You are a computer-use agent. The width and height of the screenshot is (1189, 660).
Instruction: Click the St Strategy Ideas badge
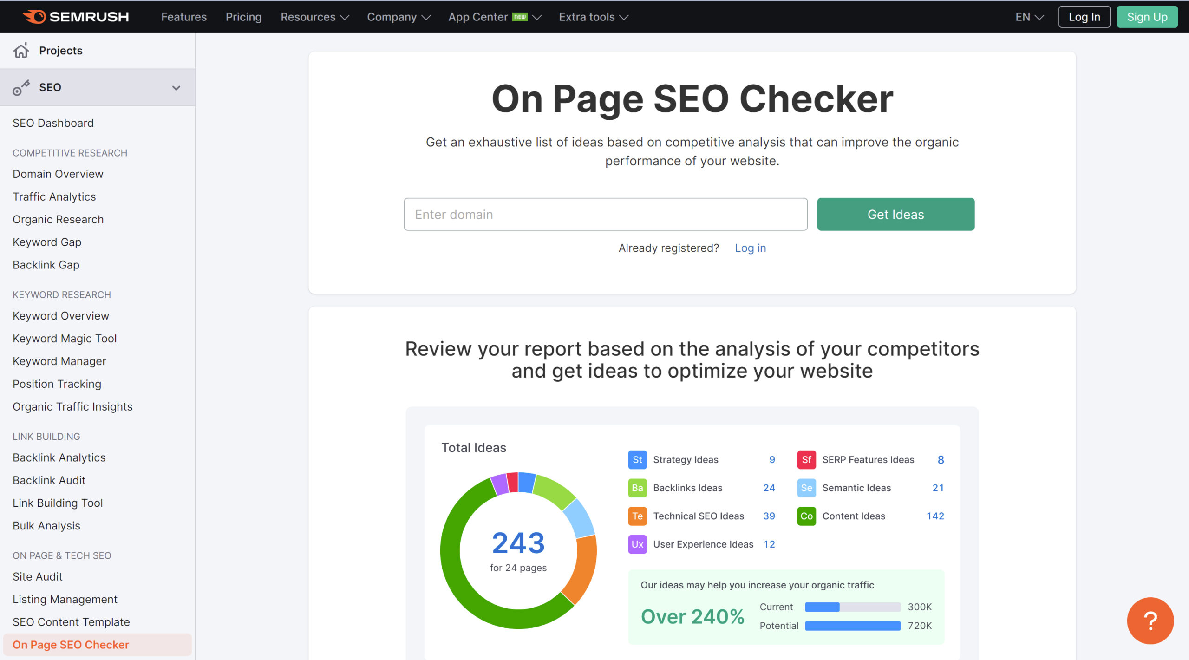tap(637, 459)
